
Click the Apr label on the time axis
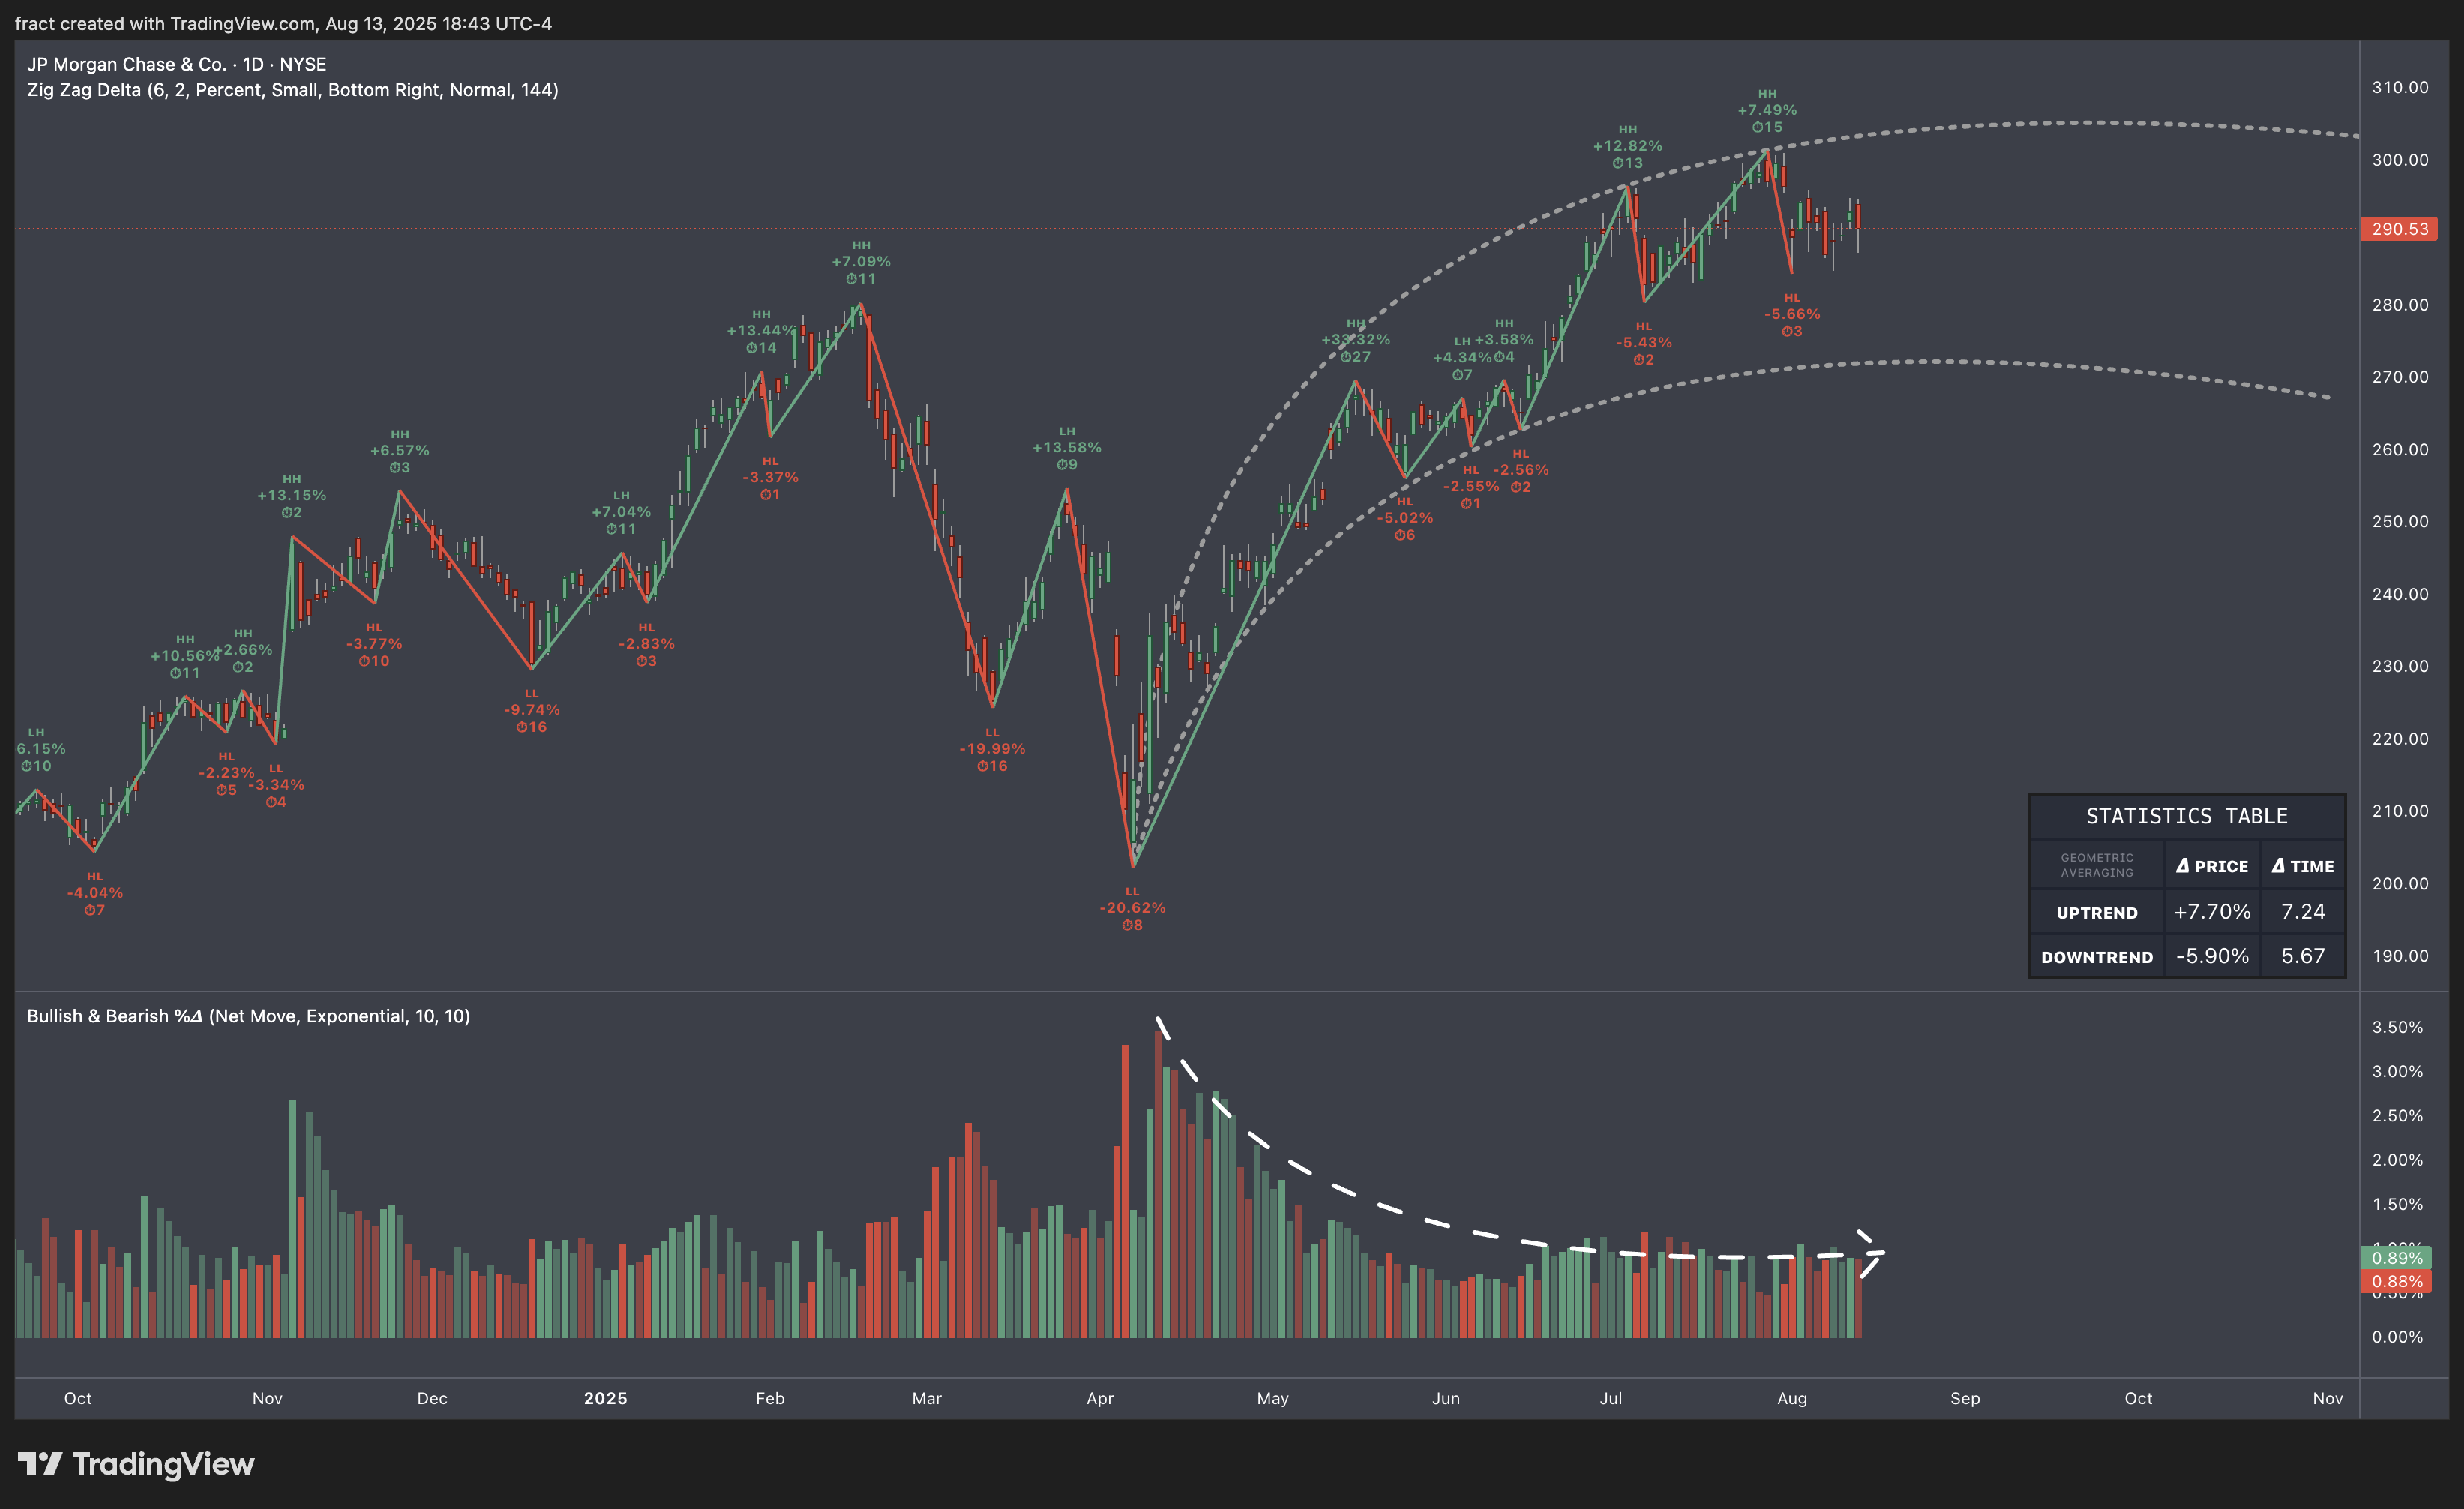tap(1100, 1398)
